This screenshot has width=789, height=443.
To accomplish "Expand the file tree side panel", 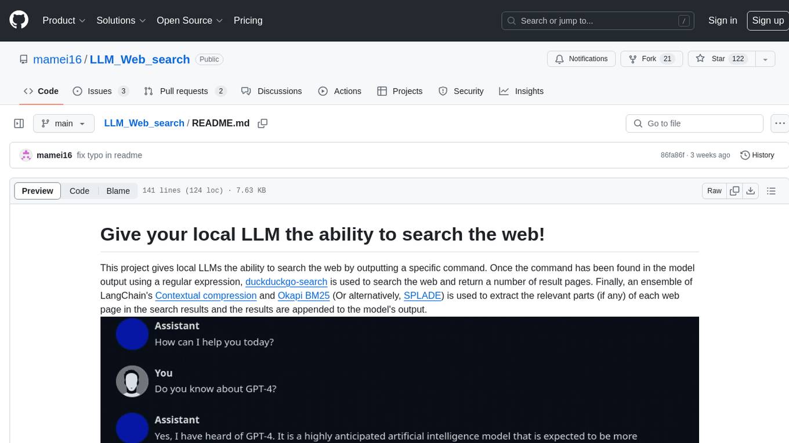I will [x=19, y=124].
